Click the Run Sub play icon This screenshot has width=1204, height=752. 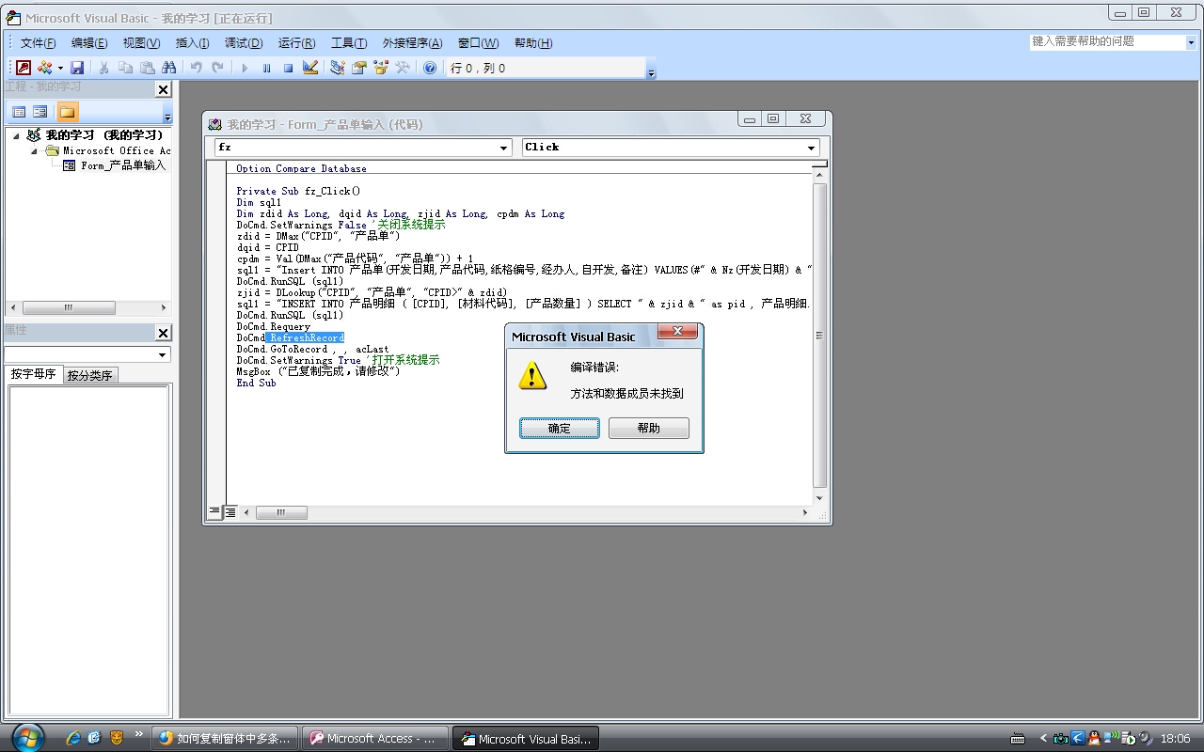click(x=245, y=68)
